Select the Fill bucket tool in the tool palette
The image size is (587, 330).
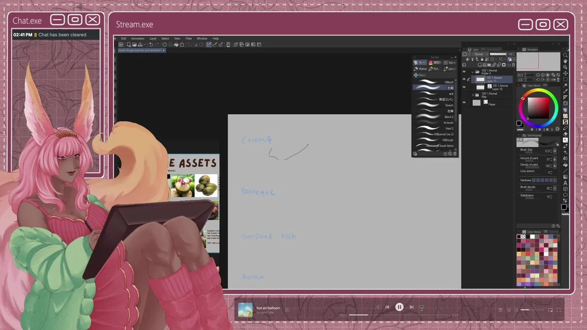[x=565, y=166]
